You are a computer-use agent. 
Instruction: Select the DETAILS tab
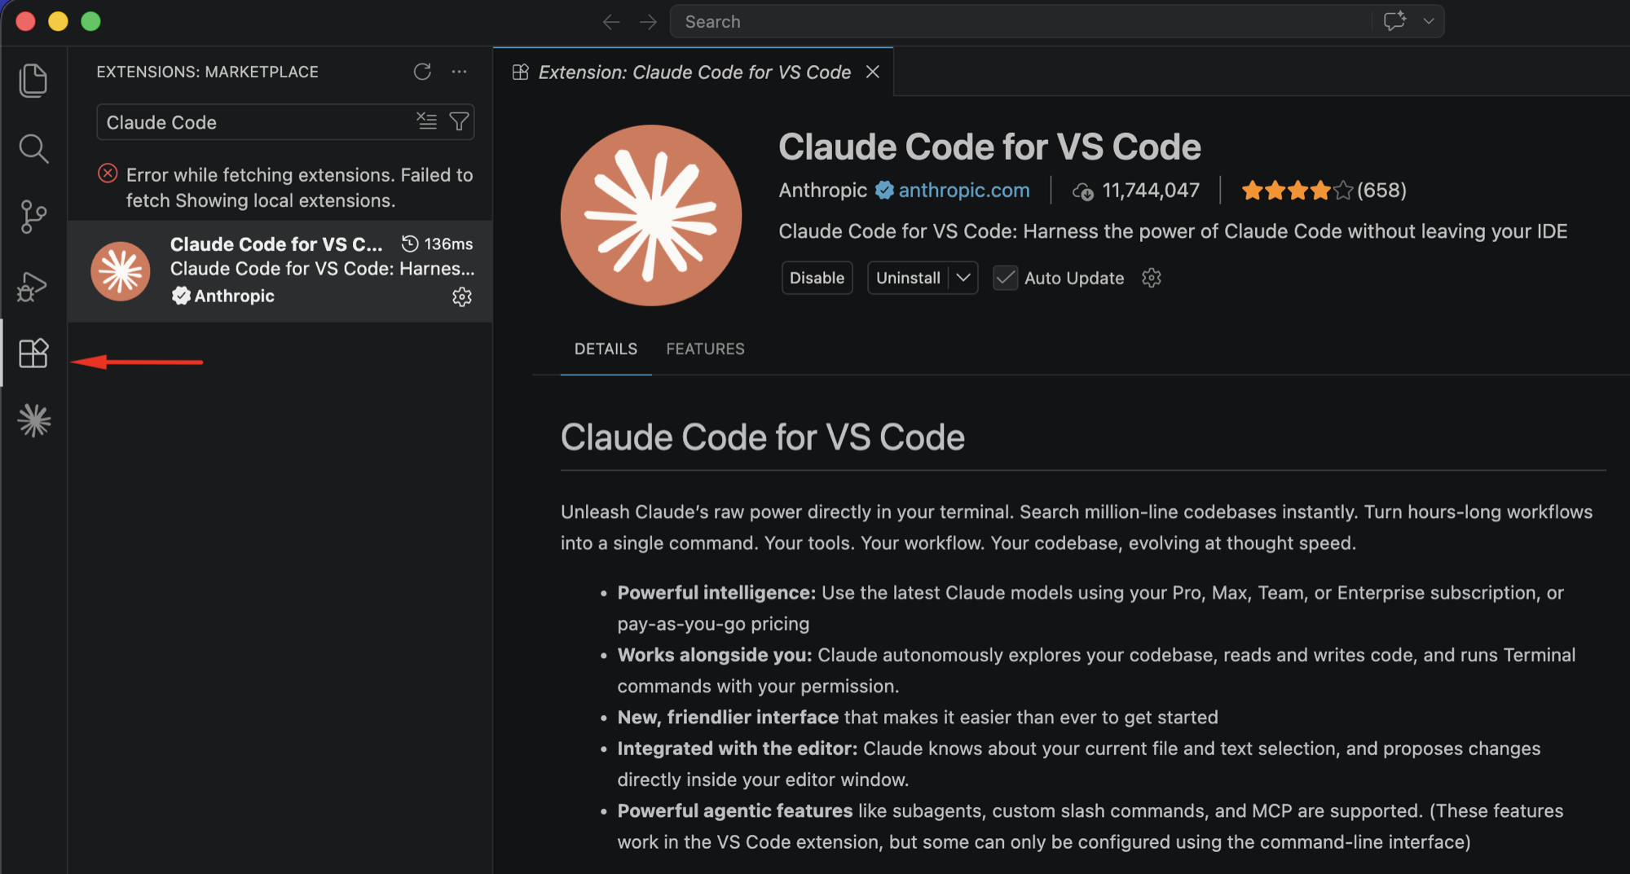point(606,349)
